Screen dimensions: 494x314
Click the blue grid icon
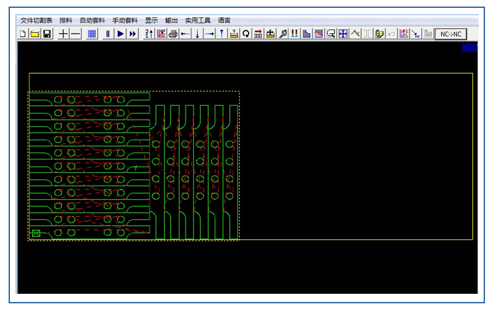point(92,34)
